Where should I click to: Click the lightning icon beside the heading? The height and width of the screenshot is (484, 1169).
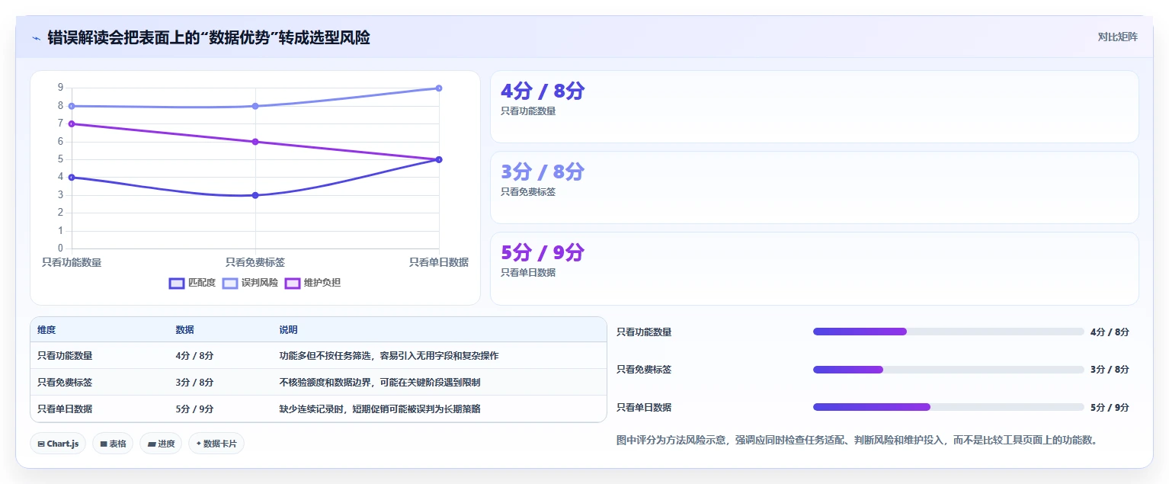coord(36,37)
